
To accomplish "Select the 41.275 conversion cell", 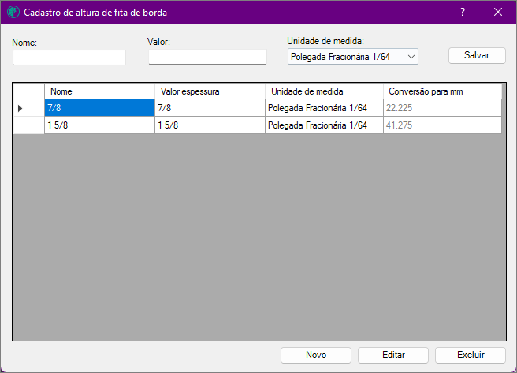I will click(442, 125).
